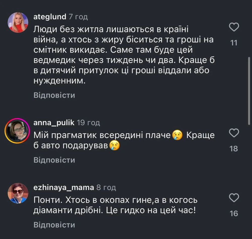Screen dimensions: 252x239
Task: View the 16 likes count on ezhinaya_mama's comment
Action: coord(234,214)
